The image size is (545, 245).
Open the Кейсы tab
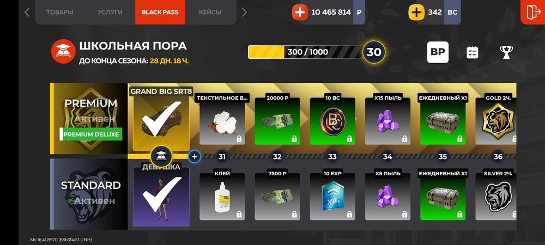pos(210,12)
